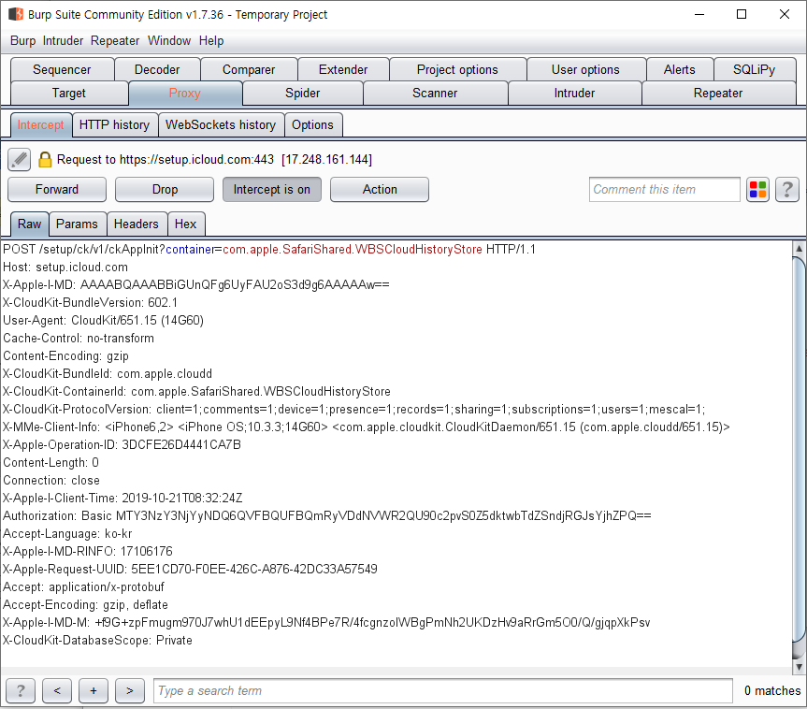Click the X-Apple-Request-UUID header line
807x709 pixels.
190,569
